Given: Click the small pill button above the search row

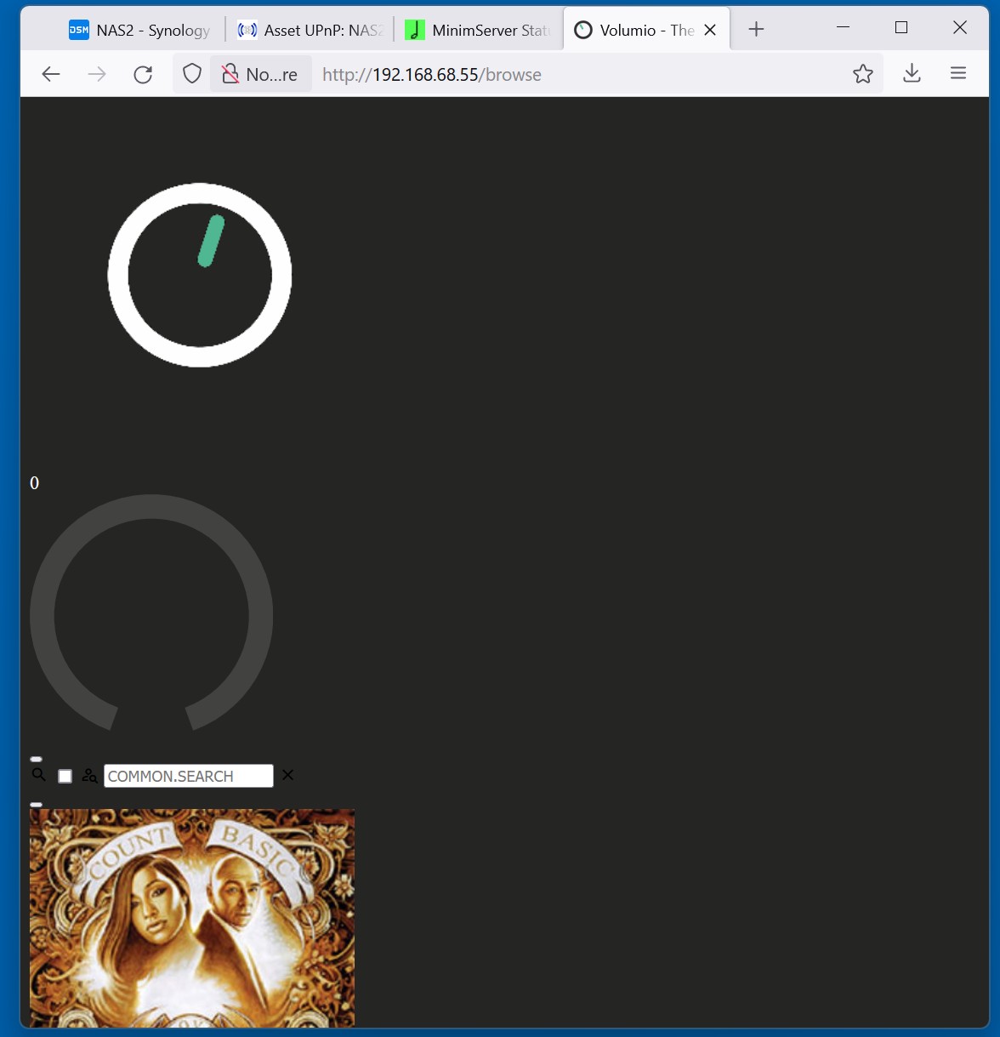Looking at the screenshot, I should point(36,759).
